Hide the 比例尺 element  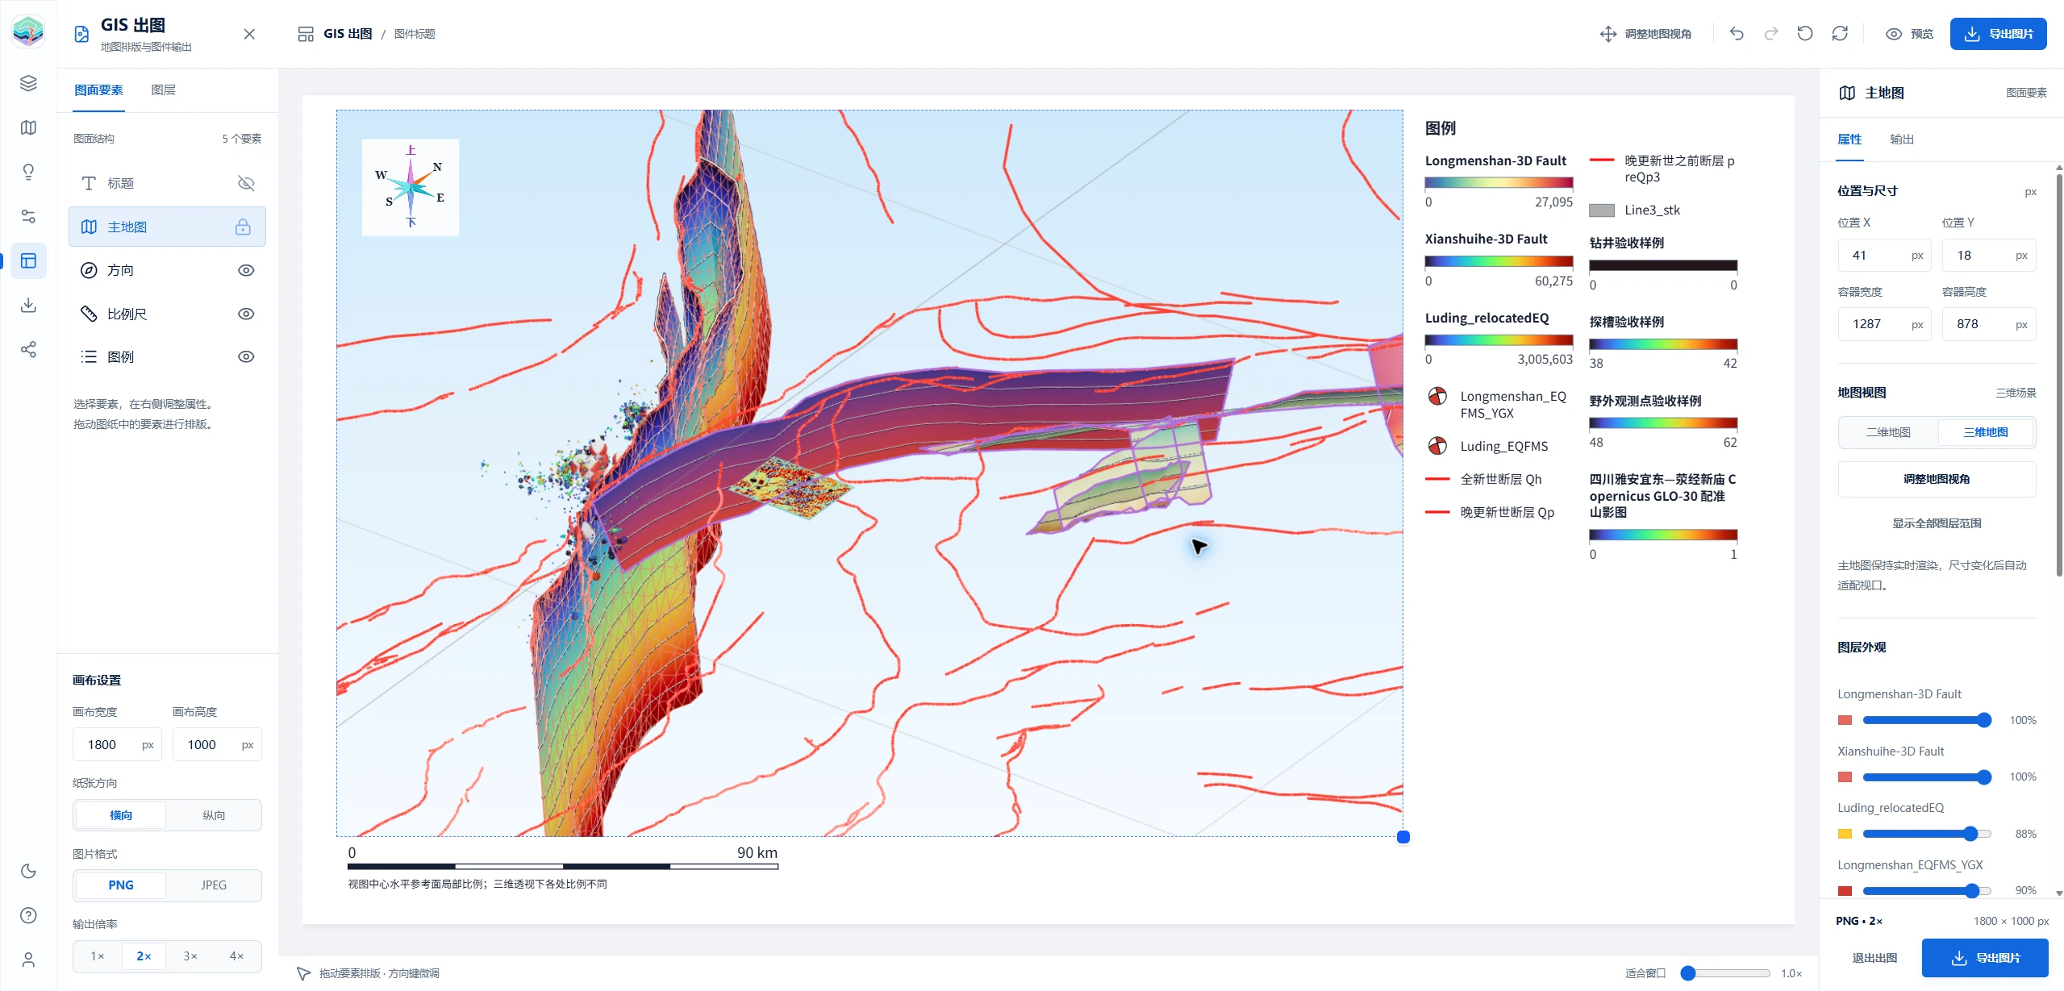[x=246, y=314]
